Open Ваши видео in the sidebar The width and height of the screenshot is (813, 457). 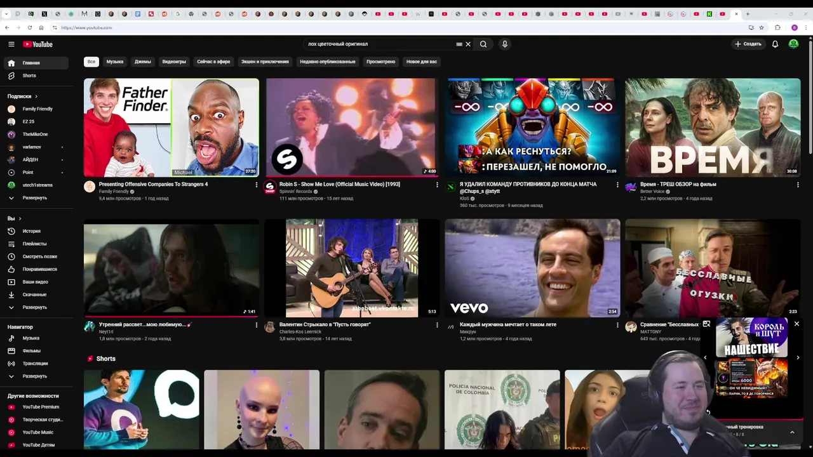[x=37, y=282]
